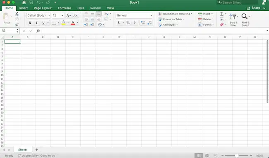
Task: Click the Clear eraser icon
Action: click(222, 25)
